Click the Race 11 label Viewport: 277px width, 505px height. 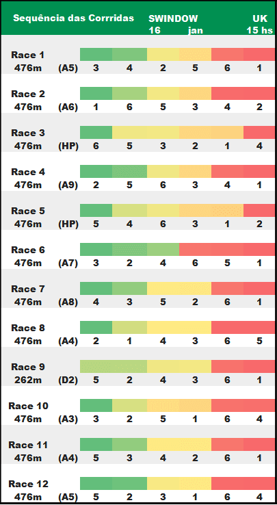tap(29, 445)
